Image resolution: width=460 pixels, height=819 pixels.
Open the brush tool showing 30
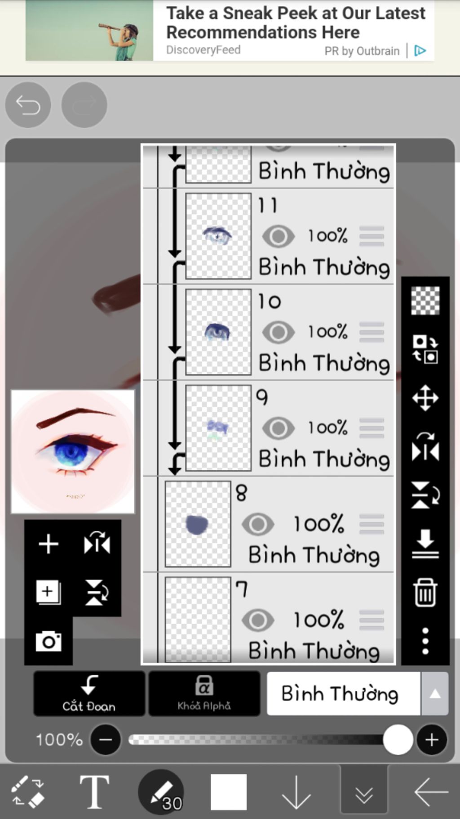pos(161,792)
